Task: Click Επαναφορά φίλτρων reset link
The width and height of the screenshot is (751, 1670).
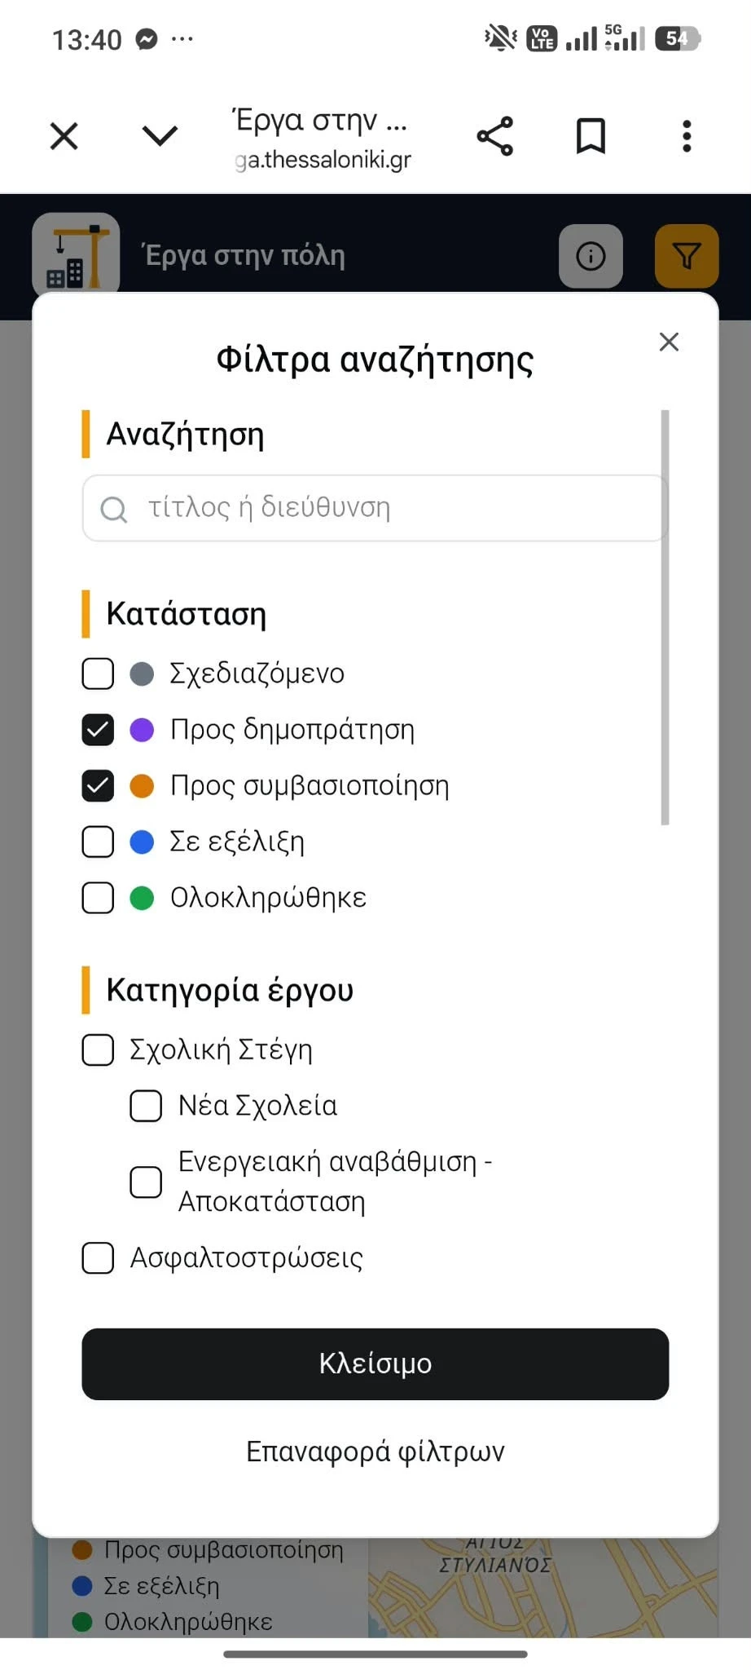Action: (375, 1451)
